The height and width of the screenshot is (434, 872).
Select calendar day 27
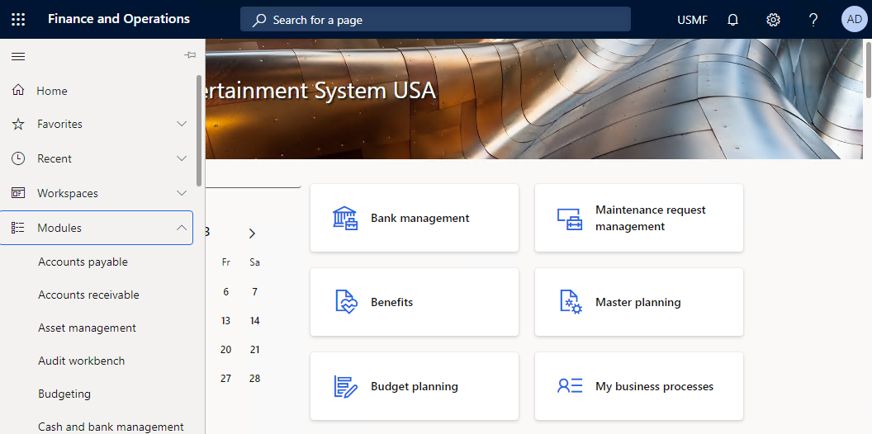[x=225, y=379]
